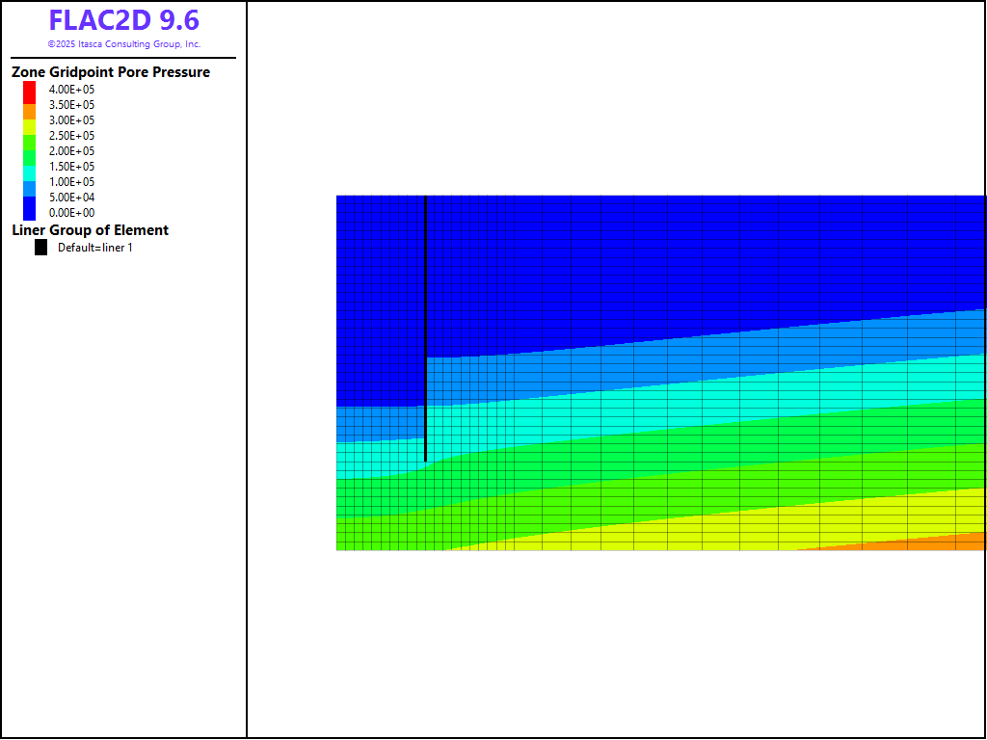The image size is (987, 740).
Task: Click the 3.00E+05 legend value label
Action: click(71, 120)
